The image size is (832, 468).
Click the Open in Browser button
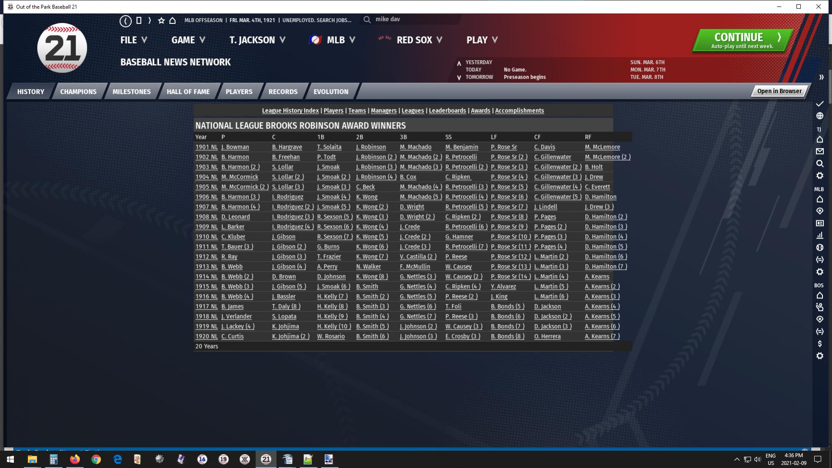point(779,91)
